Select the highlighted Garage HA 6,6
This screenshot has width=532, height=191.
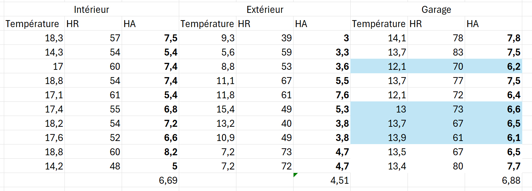[x=493, y=109]
